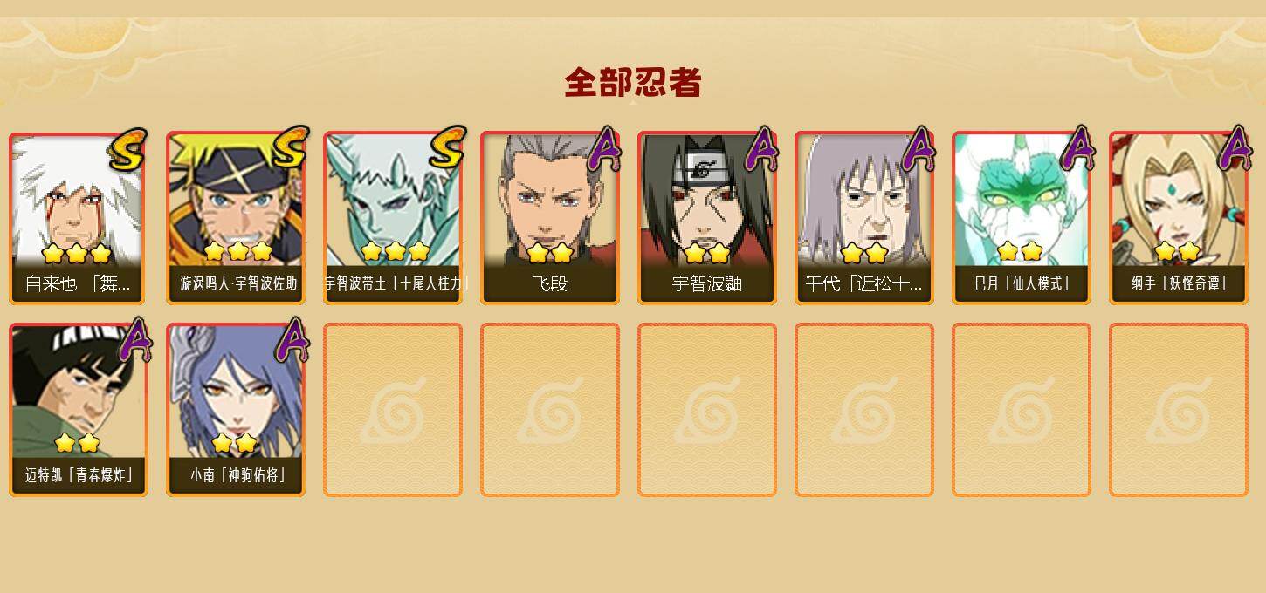Choose 宇智波带土「十尾人柱力」 ninja card
Image resolution: width=1266 pixels, height=593 pixels.
tap(393, 218)
